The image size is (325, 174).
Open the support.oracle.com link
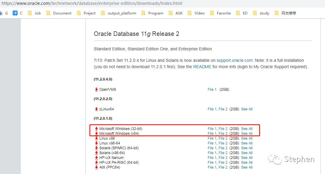coord(235,60)
